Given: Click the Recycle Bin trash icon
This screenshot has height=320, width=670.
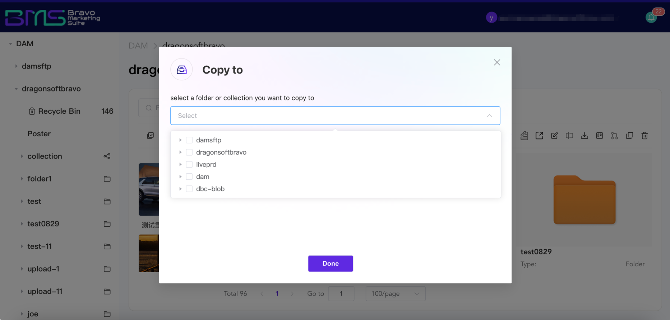Looking at the screenshot, I should [32, 111].
